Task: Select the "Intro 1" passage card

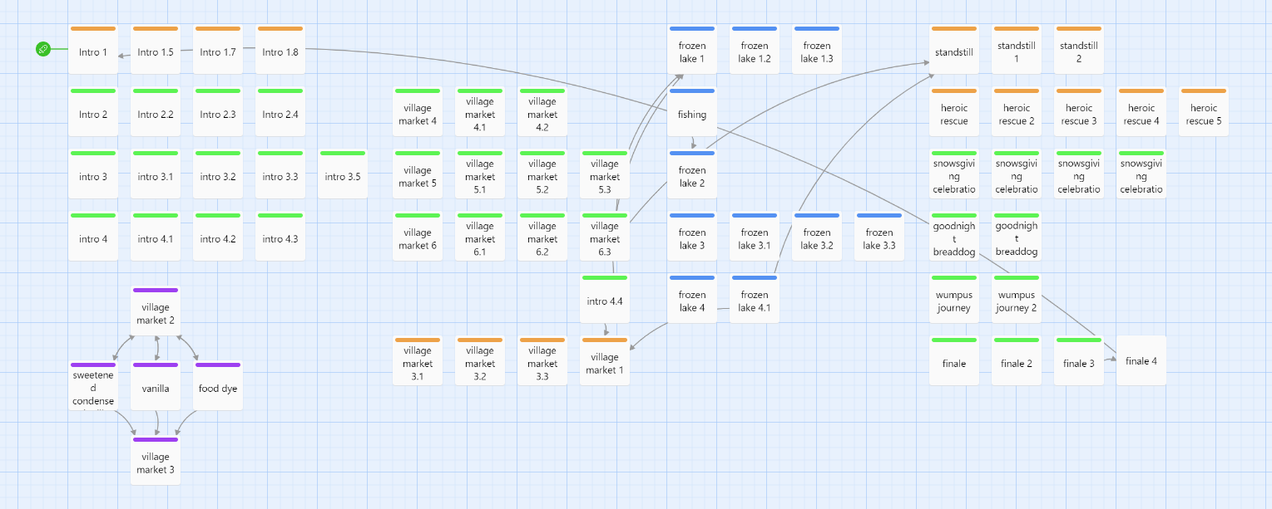Action: click(93, 50)
